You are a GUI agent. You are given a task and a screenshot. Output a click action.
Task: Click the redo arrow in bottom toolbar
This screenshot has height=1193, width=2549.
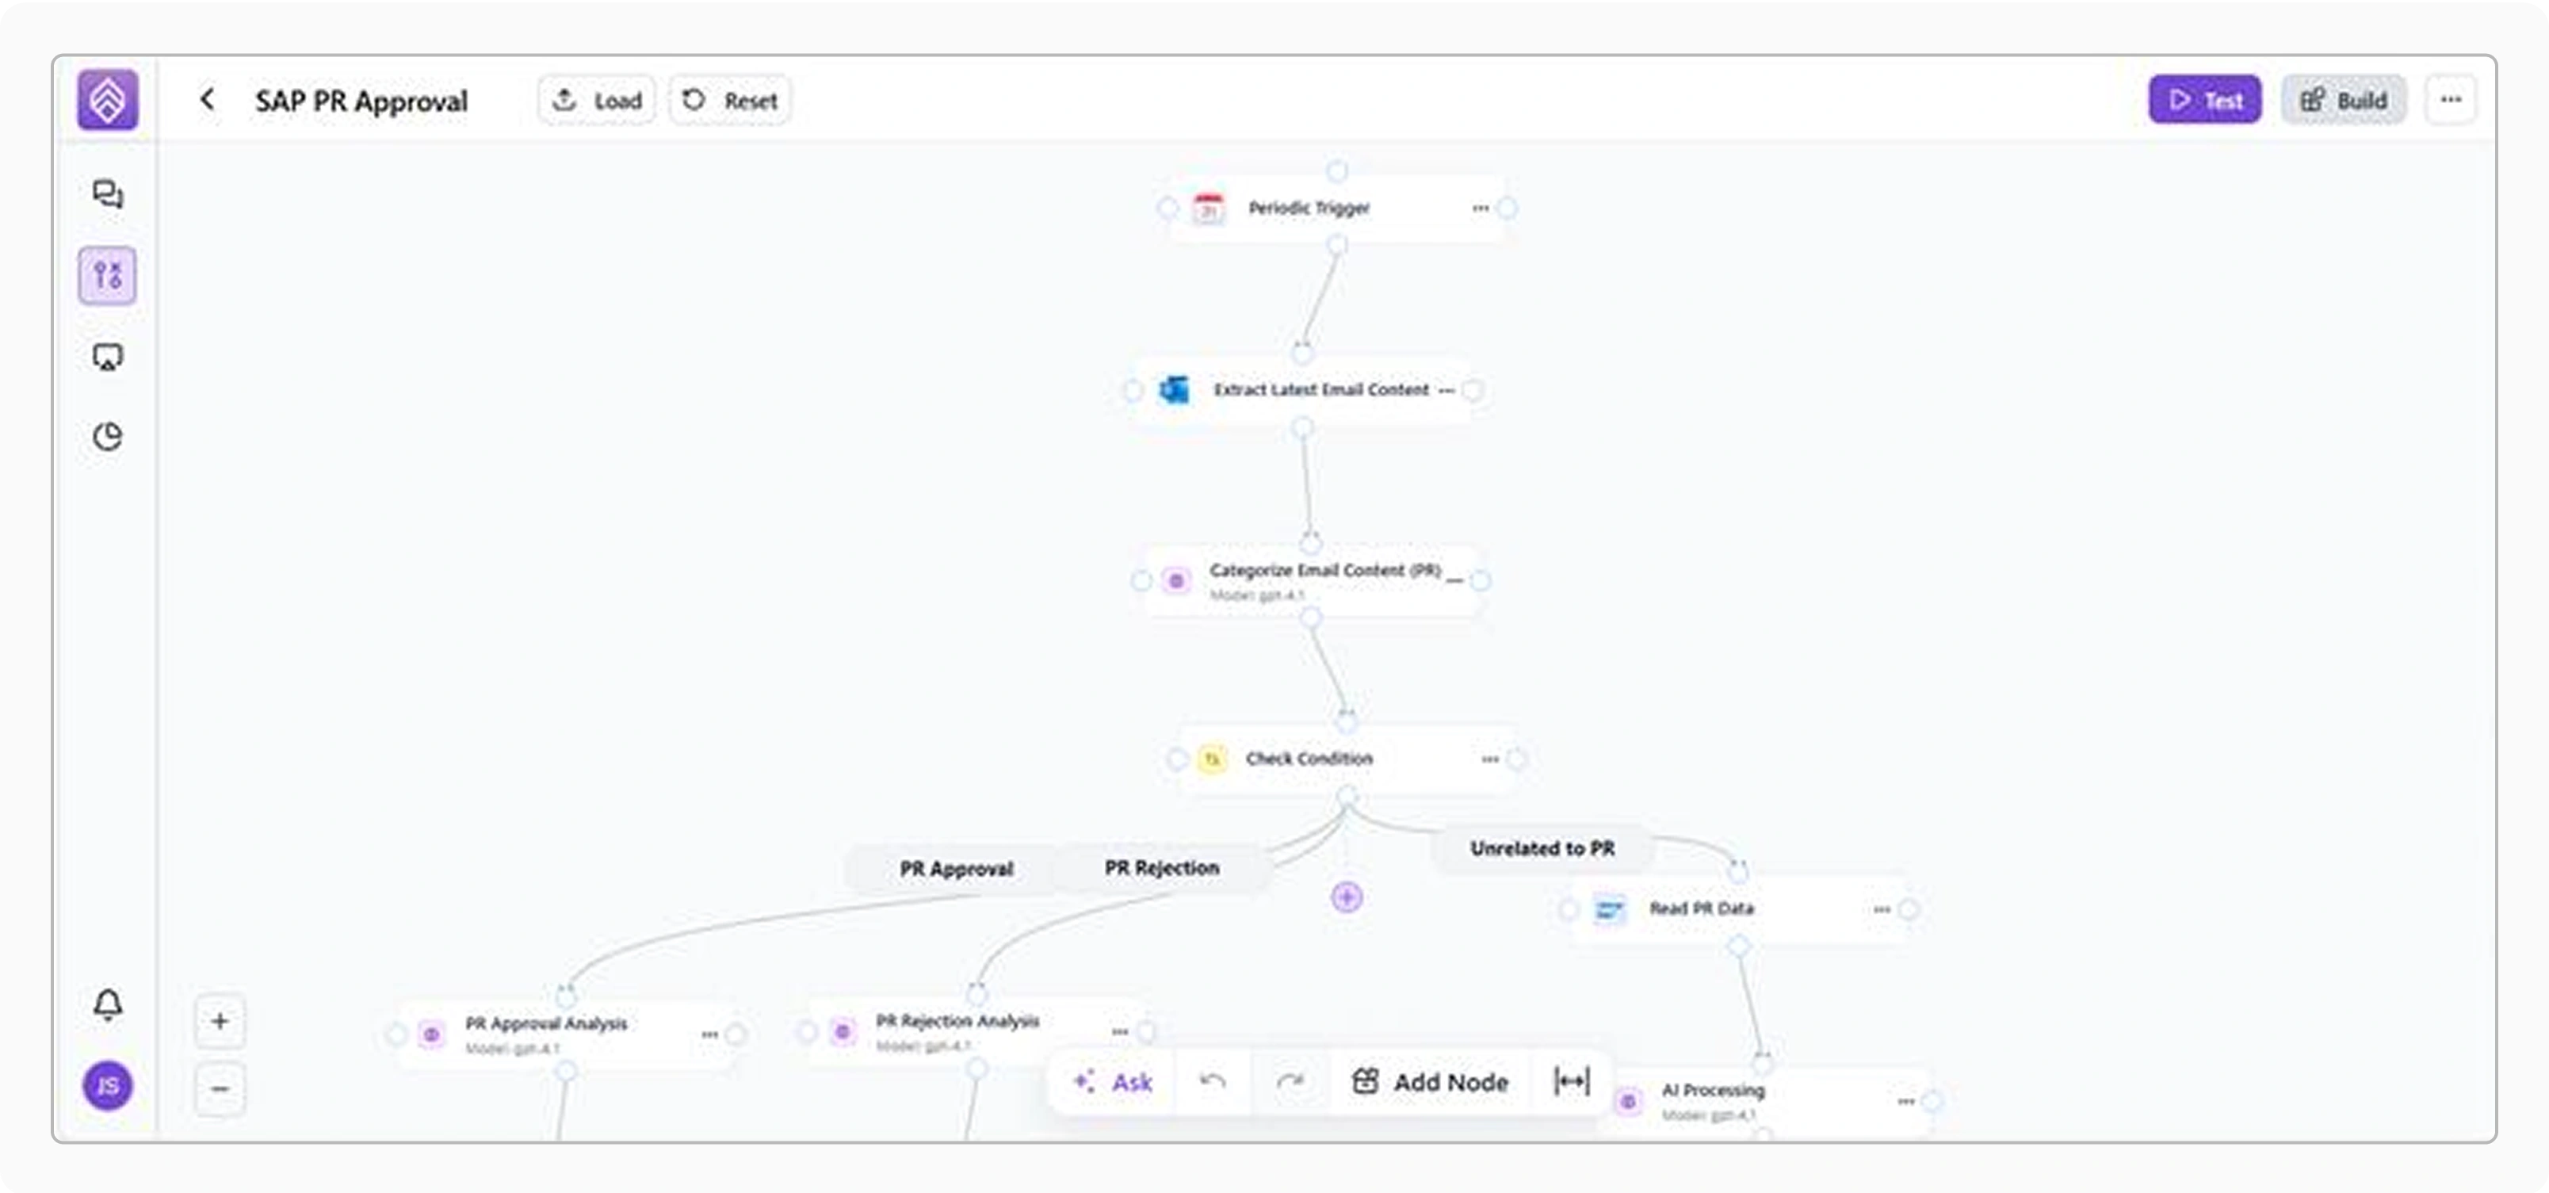(1294, 1082)
